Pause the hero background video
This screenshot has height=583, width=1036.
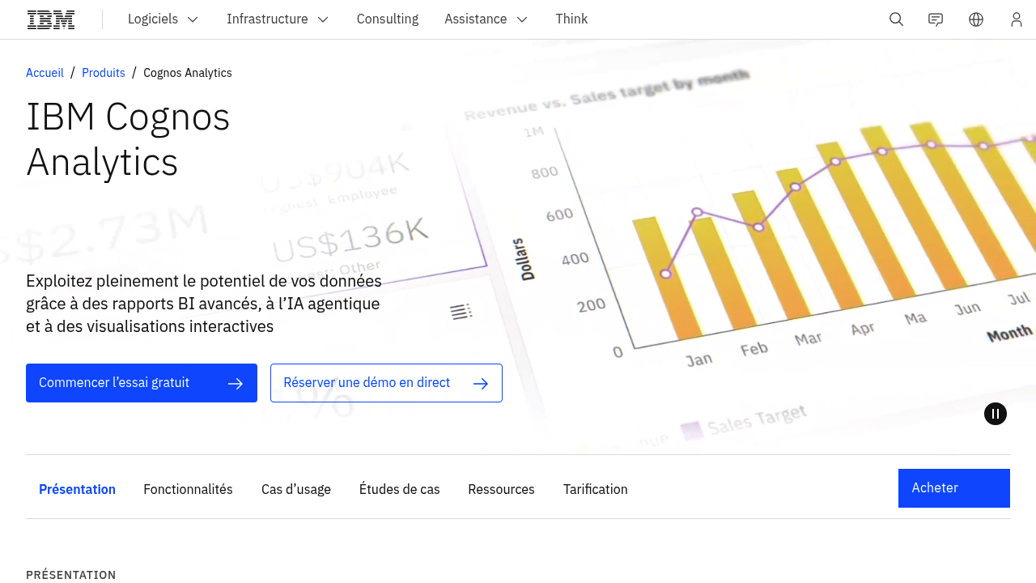click(996, 414)
